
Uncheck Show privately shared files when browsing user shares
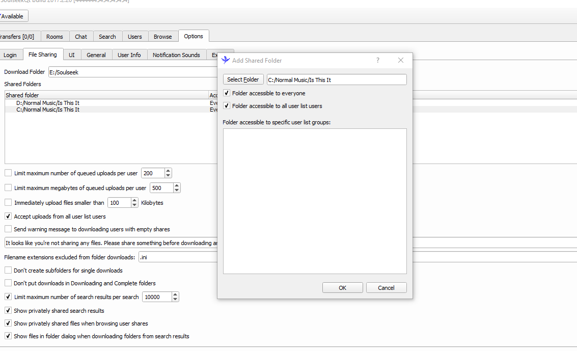[x=8, y=322]
